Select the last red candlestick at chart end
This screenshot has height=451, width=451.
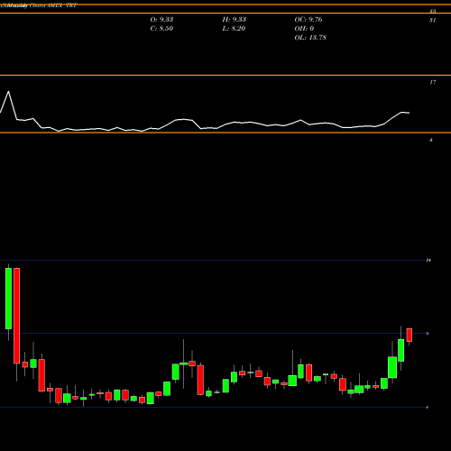[410, 335]
